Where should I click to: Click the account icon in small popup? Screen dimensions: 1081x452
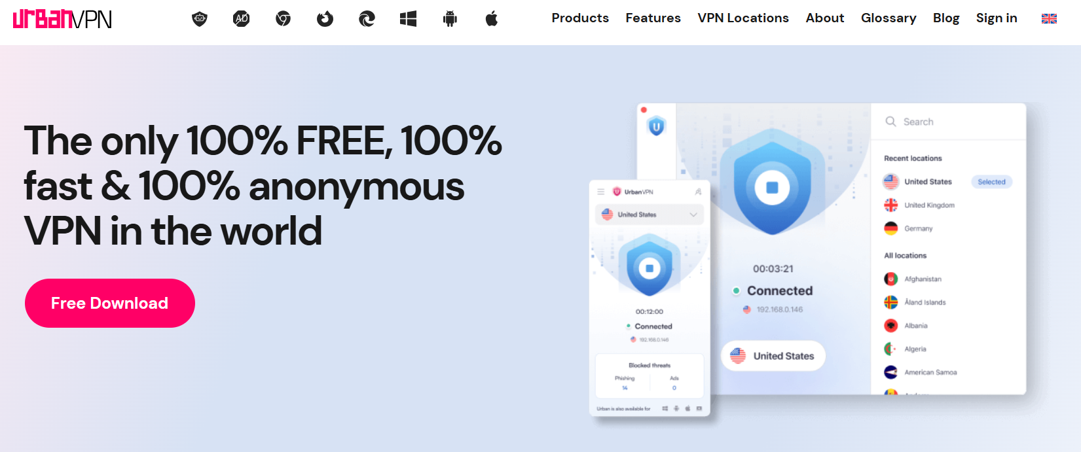click(x=698, y=192)
